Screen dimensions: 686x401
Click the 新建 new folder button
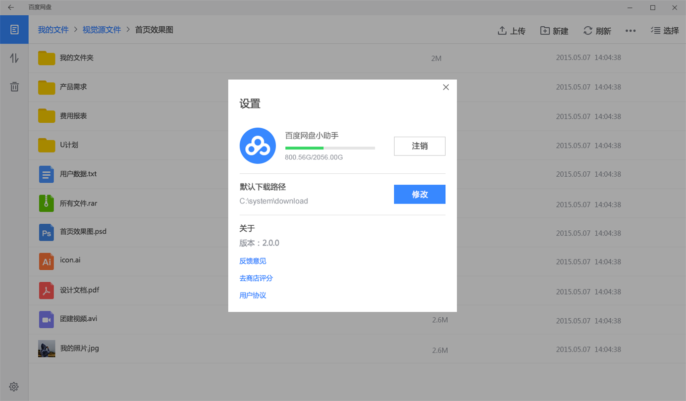click(554, 31)
